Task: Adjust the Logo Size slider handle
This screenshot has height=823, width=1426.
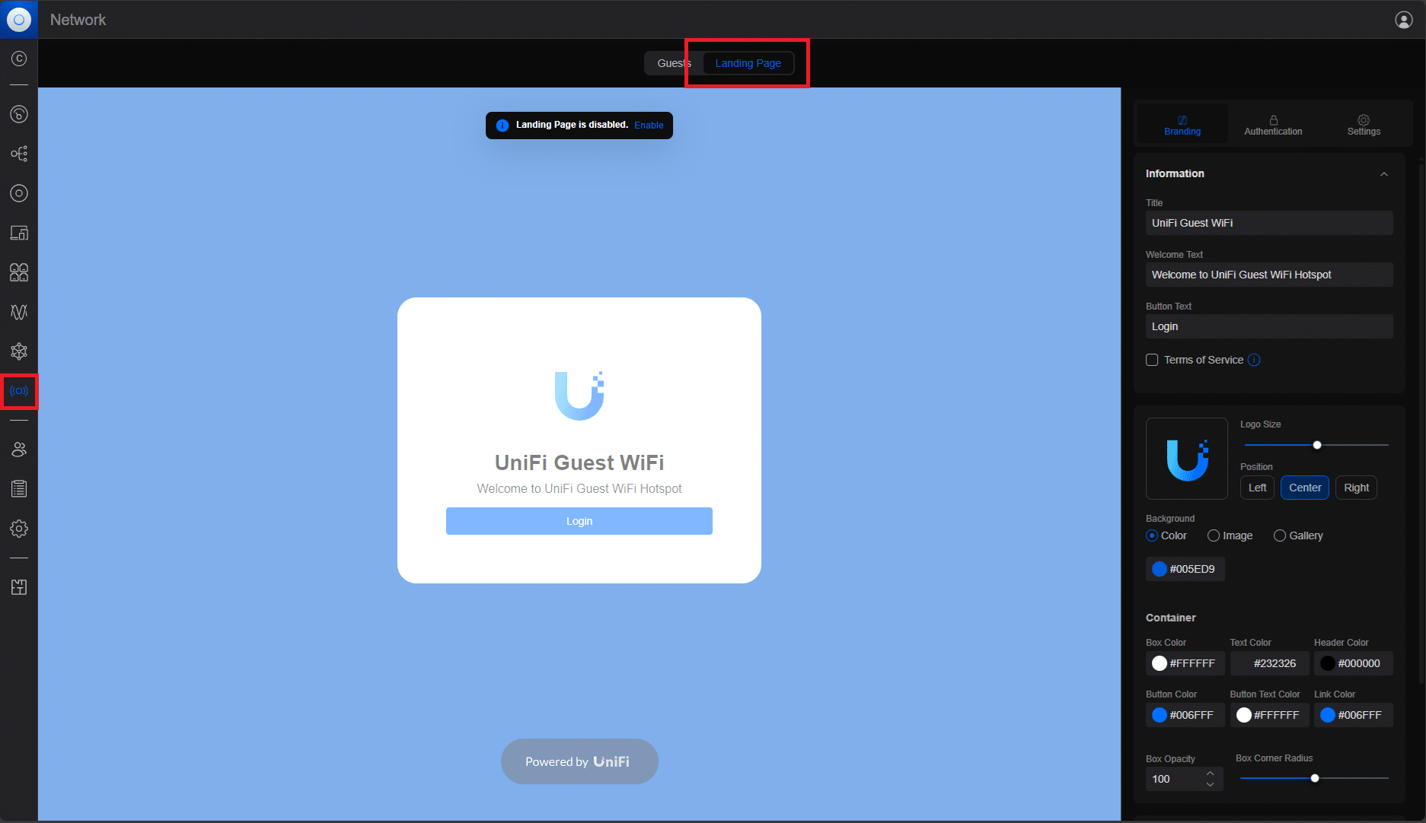Action: coord(1317,445)
